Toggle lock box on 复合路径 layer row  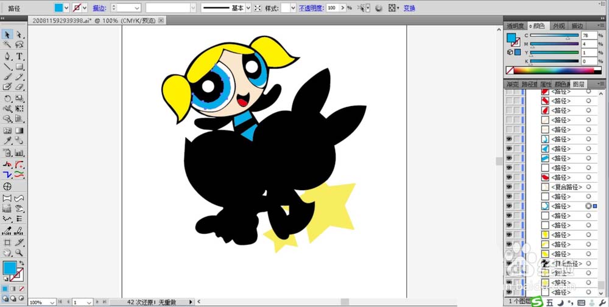click(x=517, y=187)
